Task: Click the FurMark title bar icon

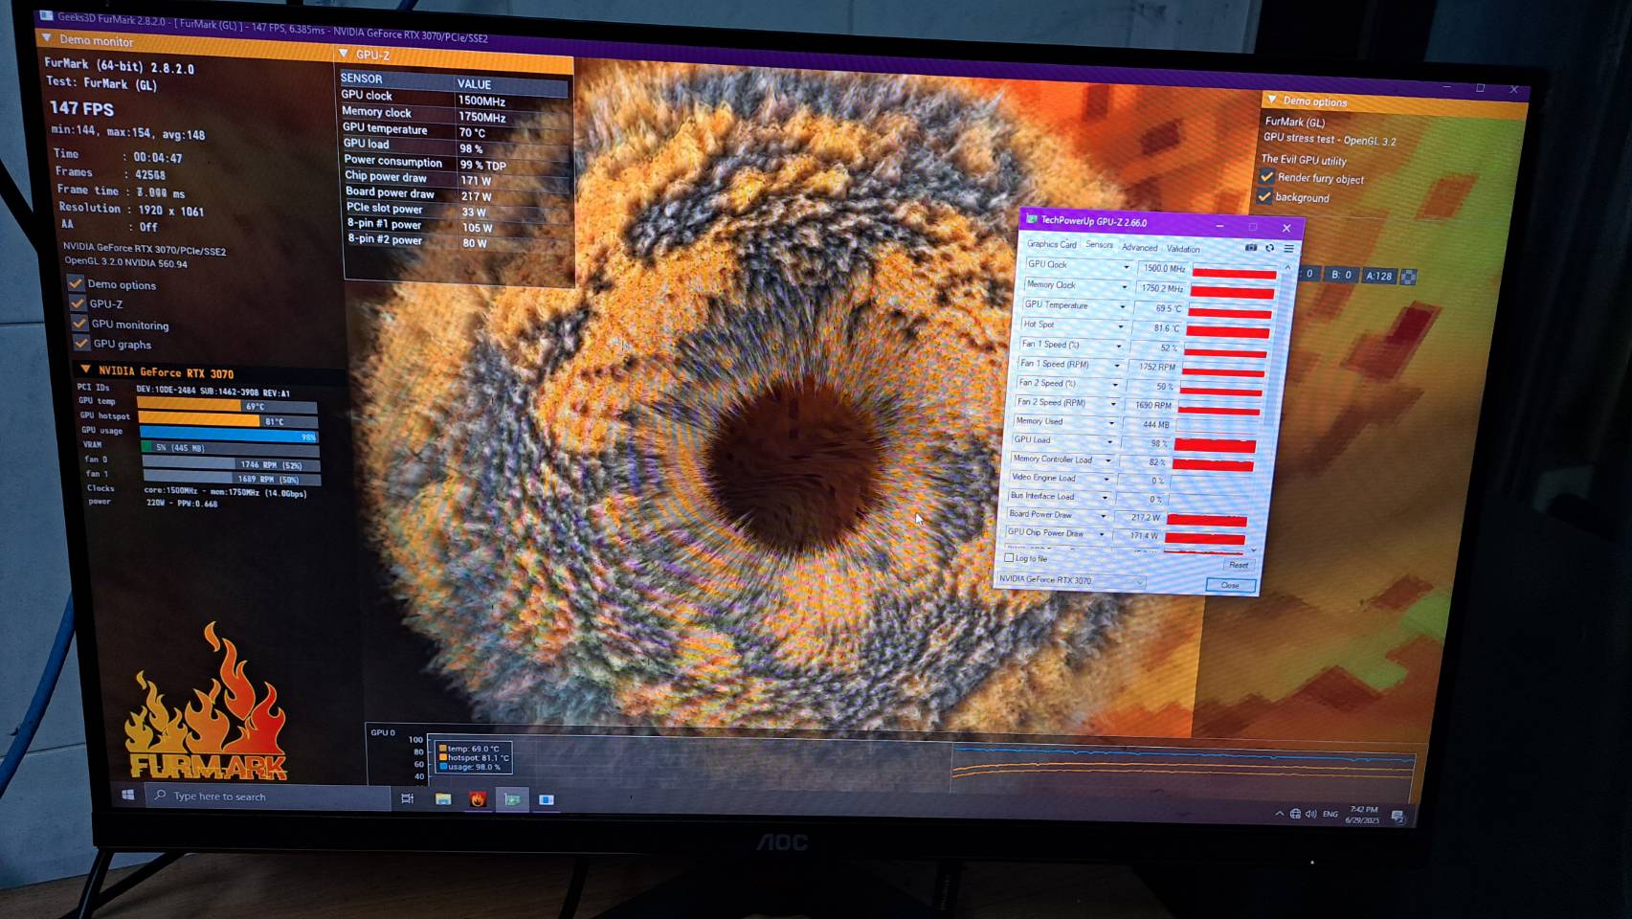Action: pos(46,16)
